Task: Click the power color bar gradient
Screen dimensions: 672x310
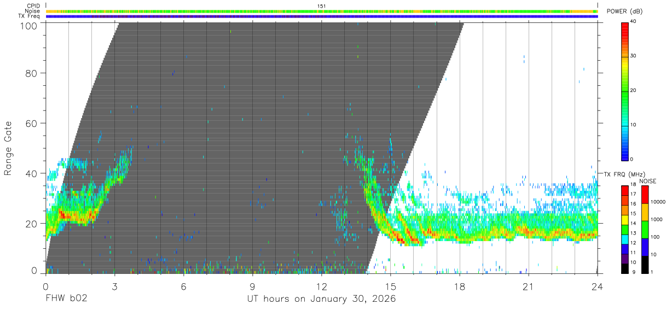Action: (625, 91)
